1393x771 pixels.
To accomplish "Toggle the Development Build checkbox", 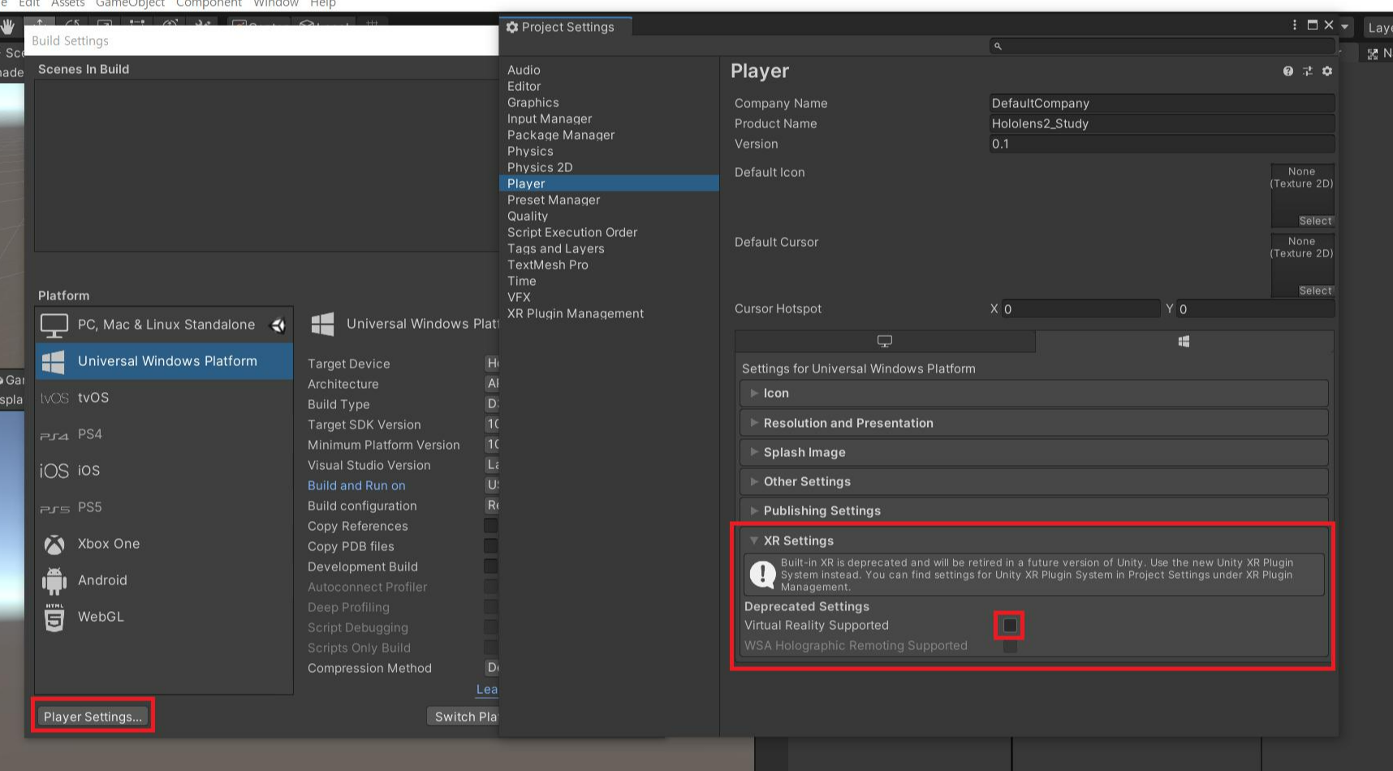I will (x=491, y=566).
